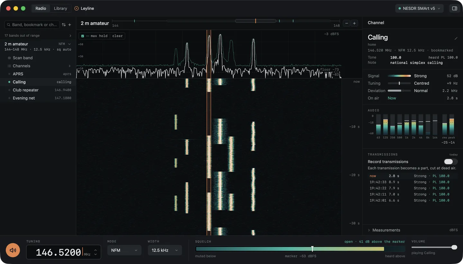This screenshot has height=264, width=463.
Task: Switch to the Radio tab
Action: click(x=41, y=8)
